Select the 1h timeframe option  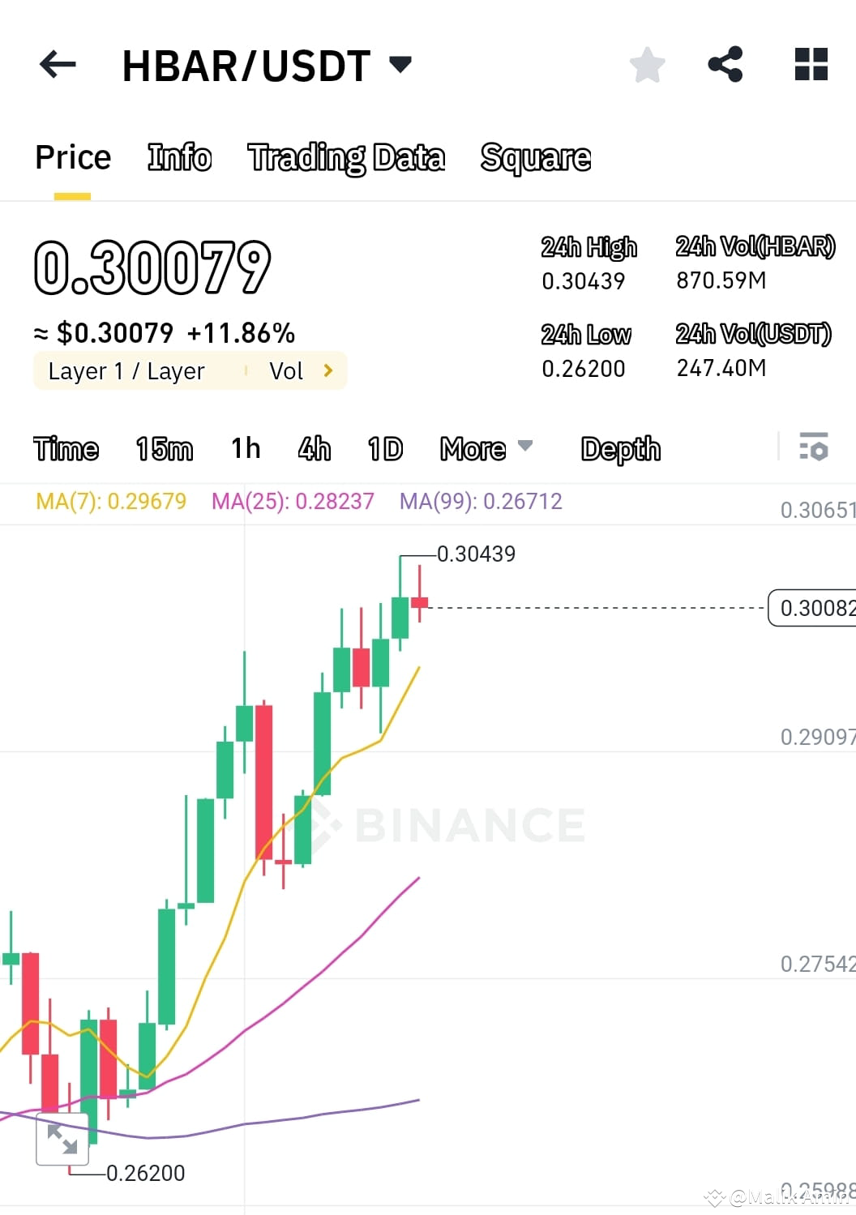[245, 448]
